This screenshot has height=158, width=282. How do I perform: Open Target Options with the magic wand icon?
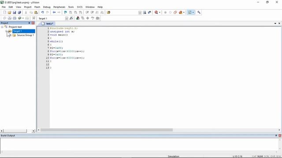71,18
